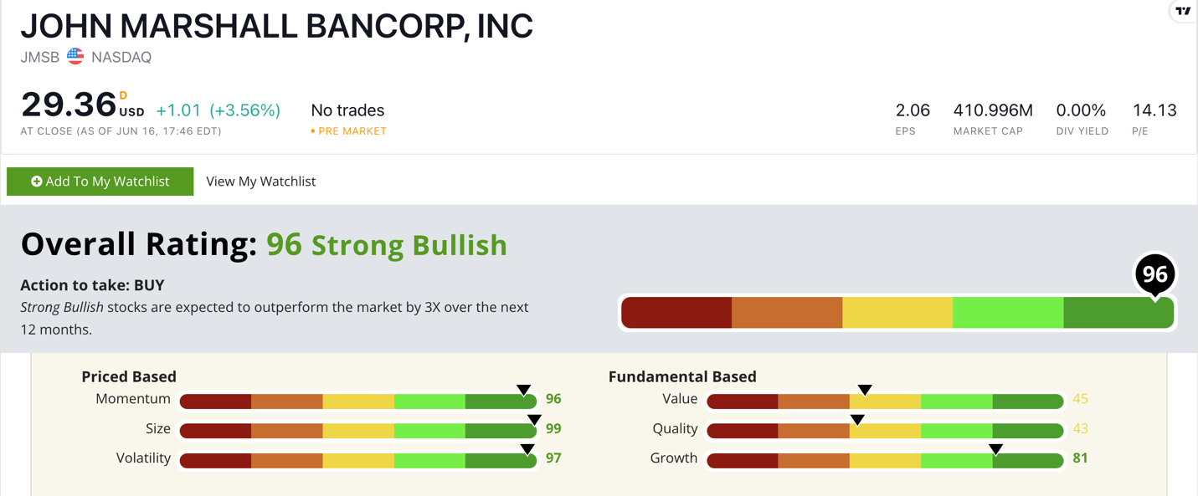This screenshot has width=1198, height=496.
Task: Click the Volatility rating bar
Action: point(358,461)
